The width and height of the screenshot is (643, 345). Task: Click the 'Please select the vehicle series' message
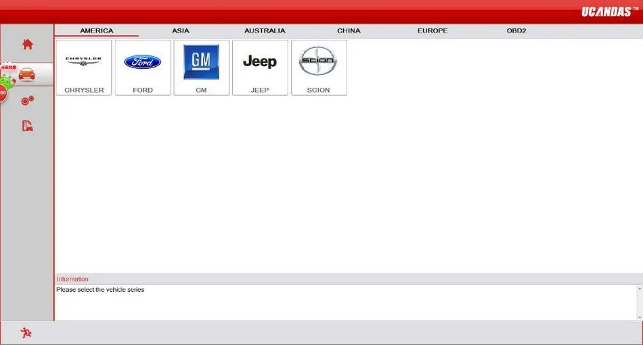coord(100,290)
